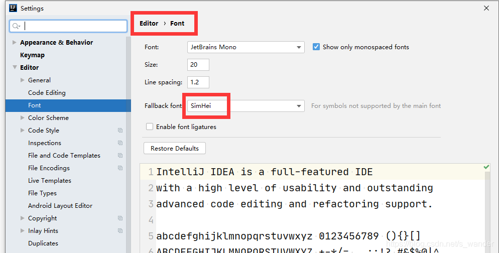Open Android Layout Editor settings
Image resolution: width=499 pixels, height=253 pixels.
(60, 206)
